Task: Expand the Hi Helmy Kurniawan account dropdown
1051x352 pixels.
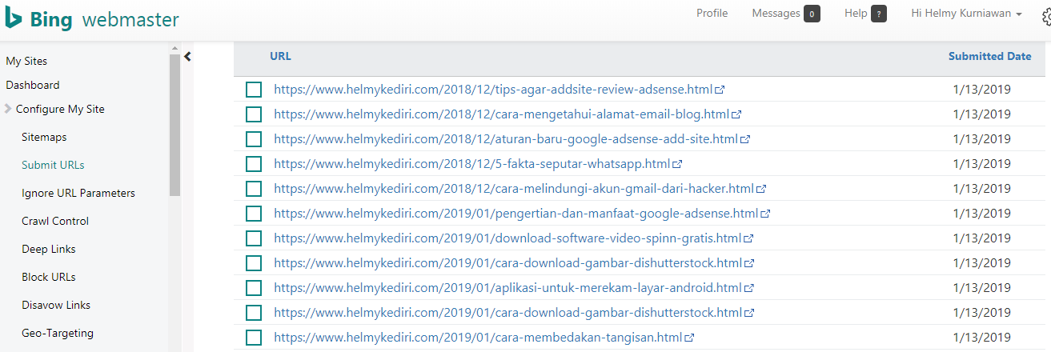Action: [x=966, y=14]
